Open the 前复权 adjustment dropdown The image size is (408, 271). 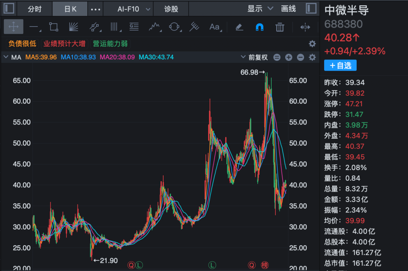coord(254,57)
